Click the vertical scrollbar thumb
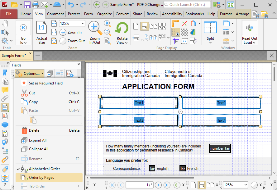Viewport: 277px width, 190px height. click(x=274, y=74)
